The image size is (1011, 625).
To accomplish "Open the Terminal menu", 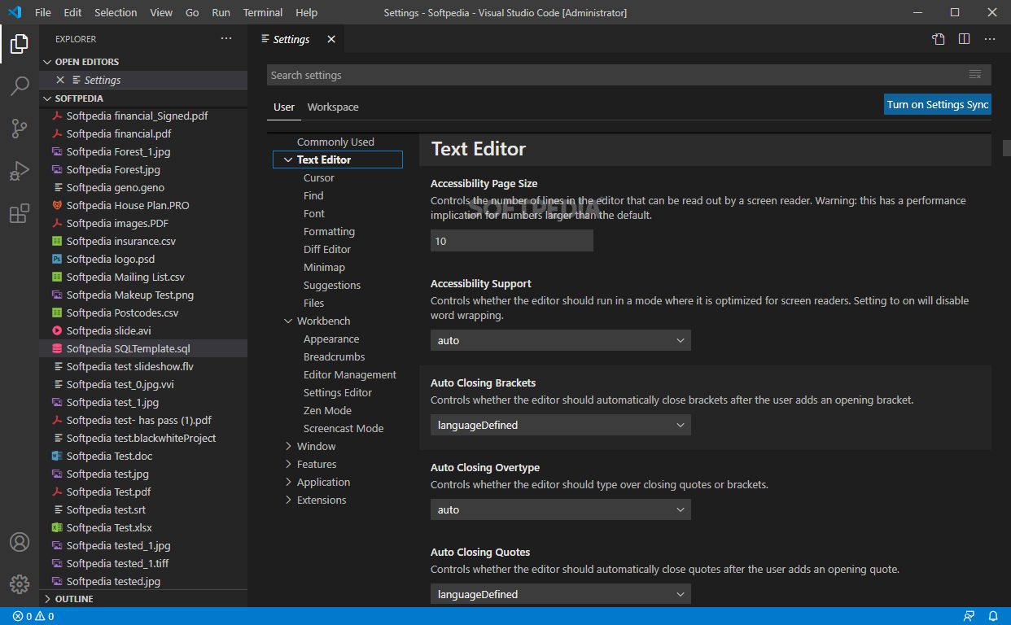I will point(263,12).
